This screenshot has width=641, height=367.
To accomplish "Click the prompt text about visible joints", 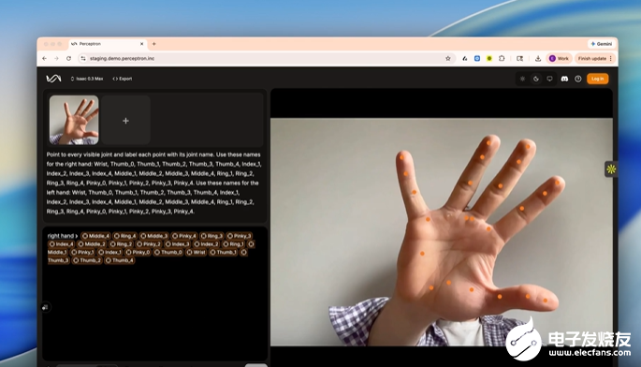I will 153,183.
